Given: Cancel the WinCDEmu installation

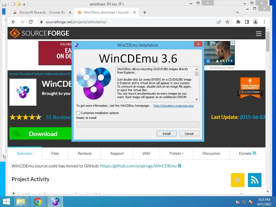Looking at the screenshot, I should click(x=189, y=134).
